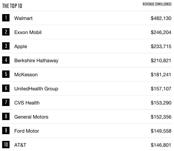Open the Berkshire Hathaway entry
The width and height of the screenshot is (174, 151).
point(36,61)
